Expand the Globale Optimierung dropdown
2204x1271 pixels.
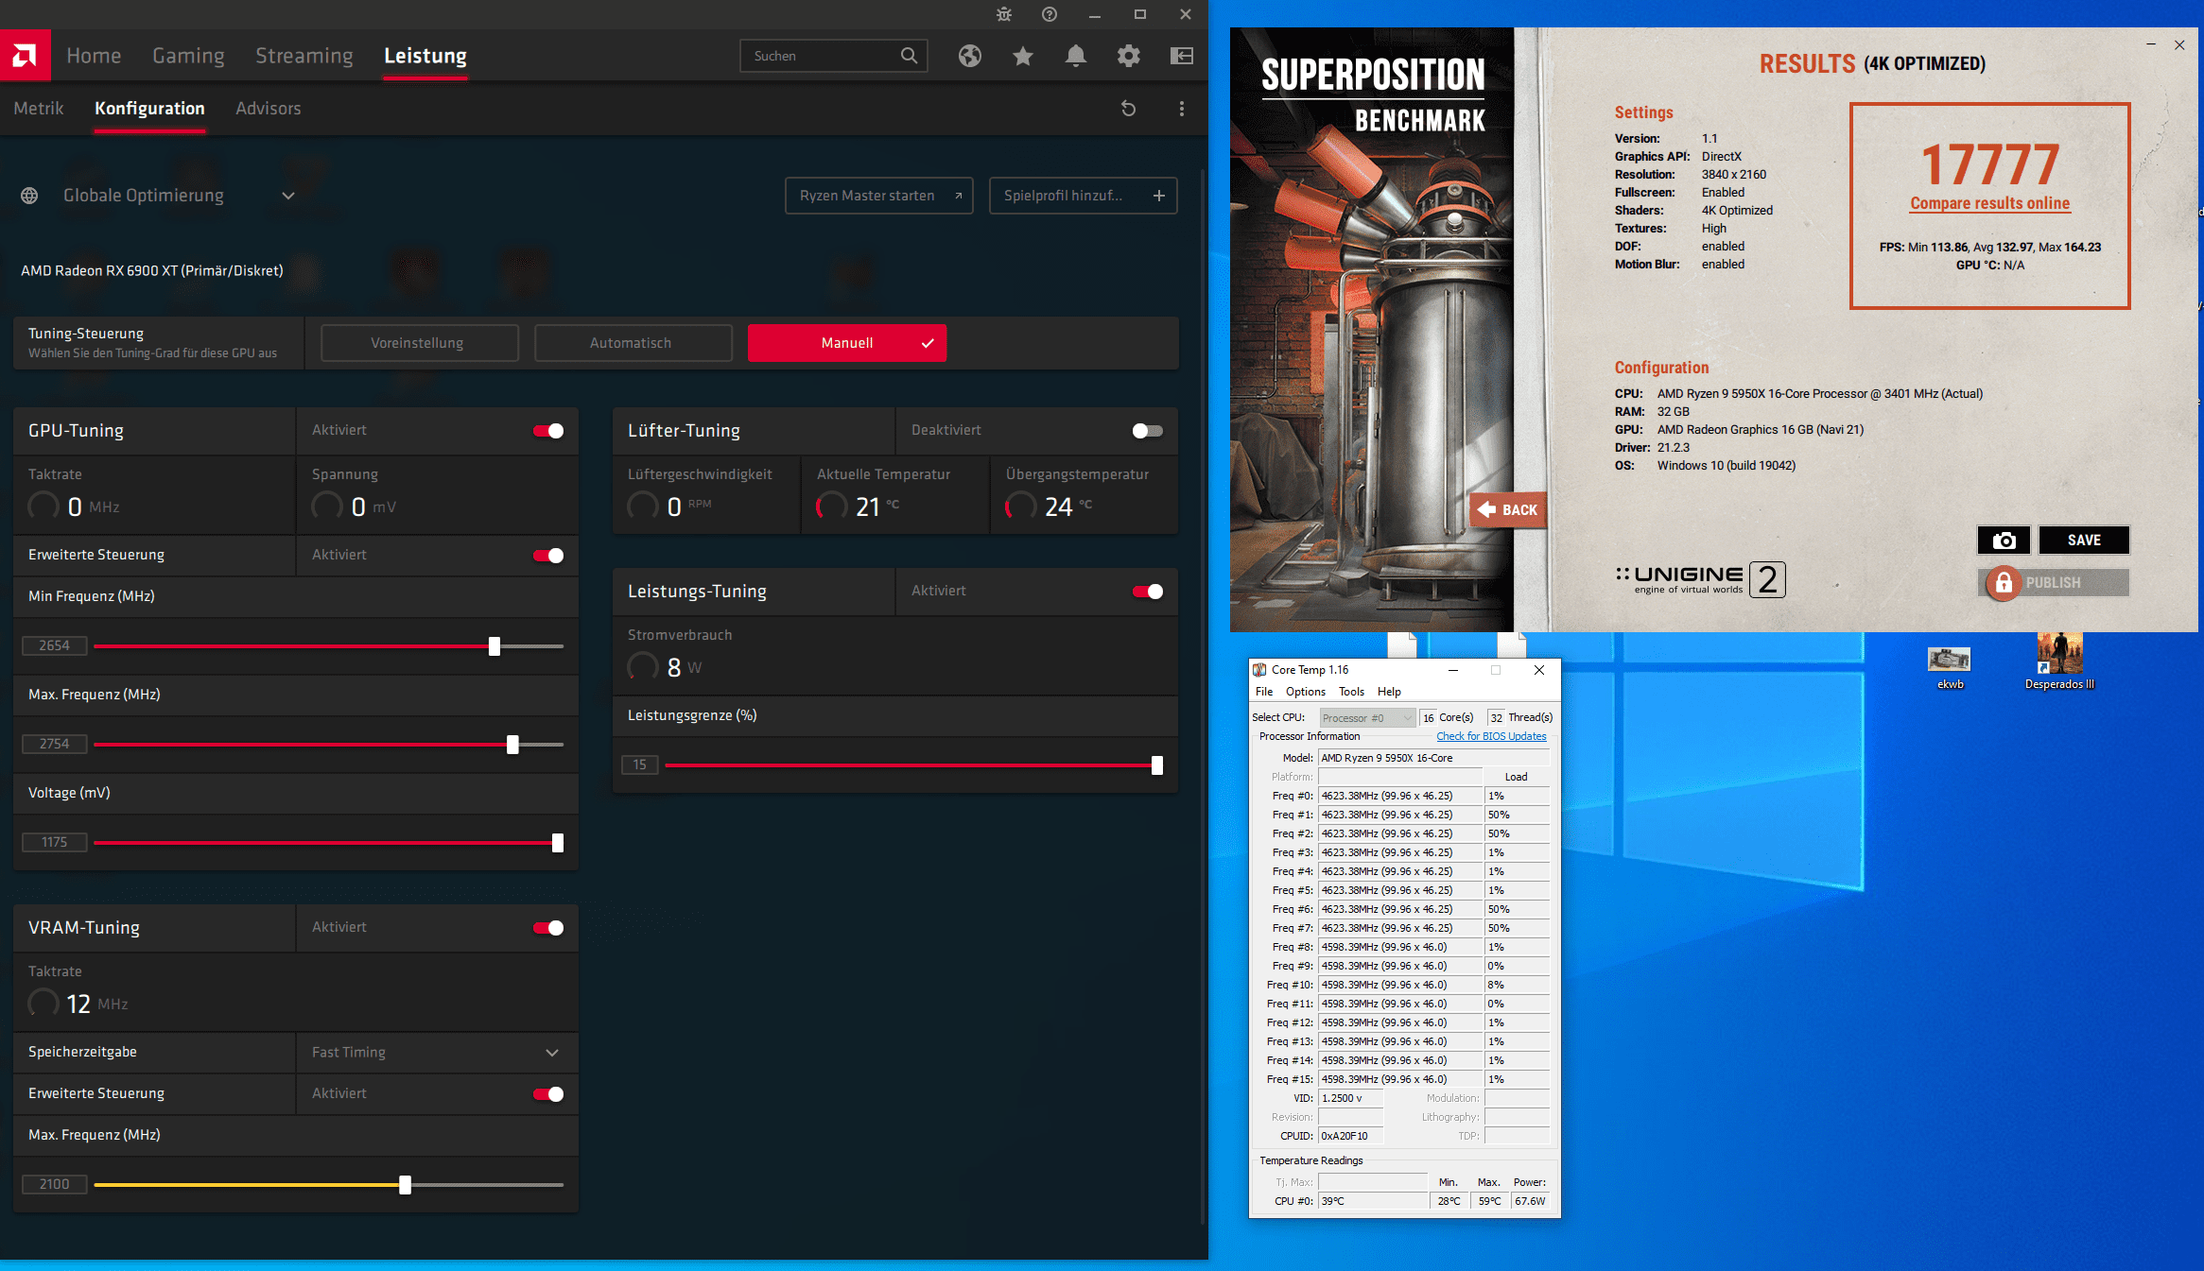pyautogui.click(x=287, y=196)
